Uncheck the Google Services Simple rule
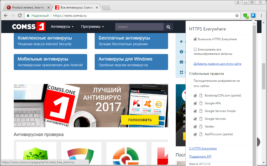Image resolution: width=267 pixels, height=166 pixels. [x=195, y=111]
